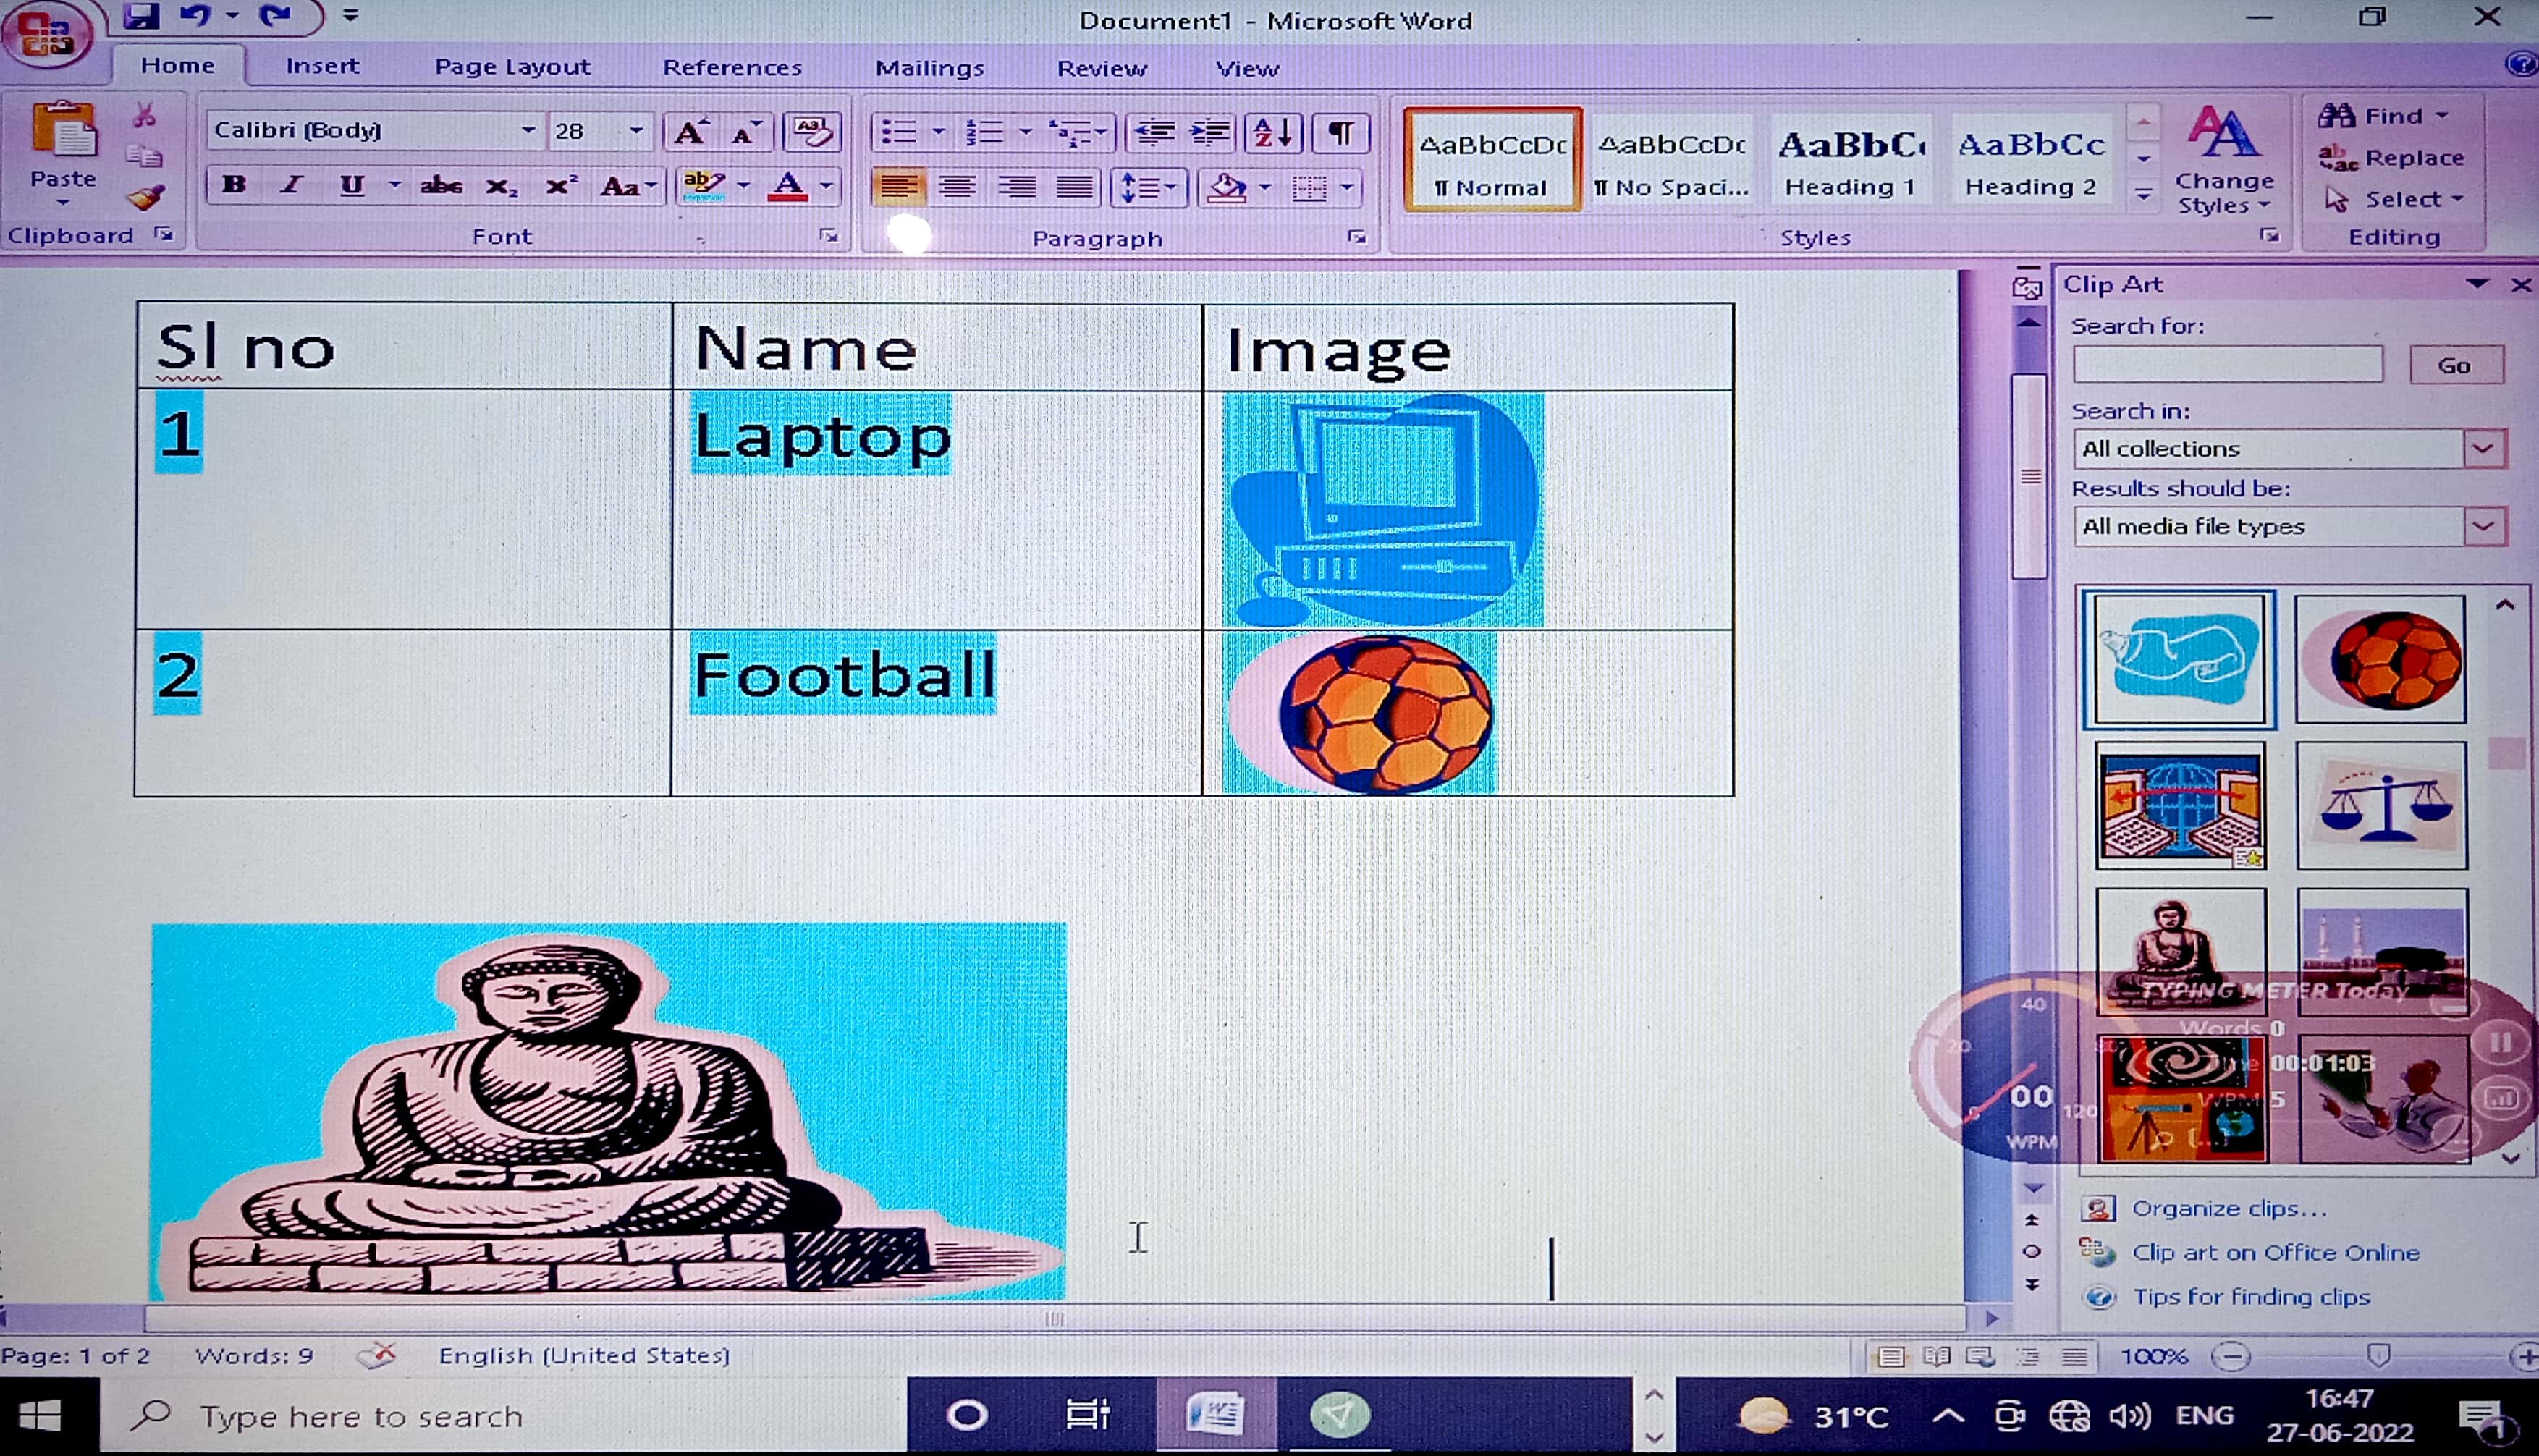Viewport: 2539px width, 1456px height.
Task: Expand the All media file types dropdown
Action: pyautogui.click(x=2483, y=527)
